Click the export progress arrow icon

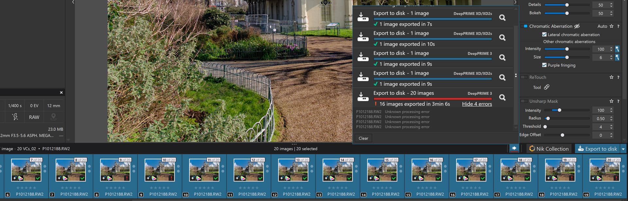click(x=514, y=148)
